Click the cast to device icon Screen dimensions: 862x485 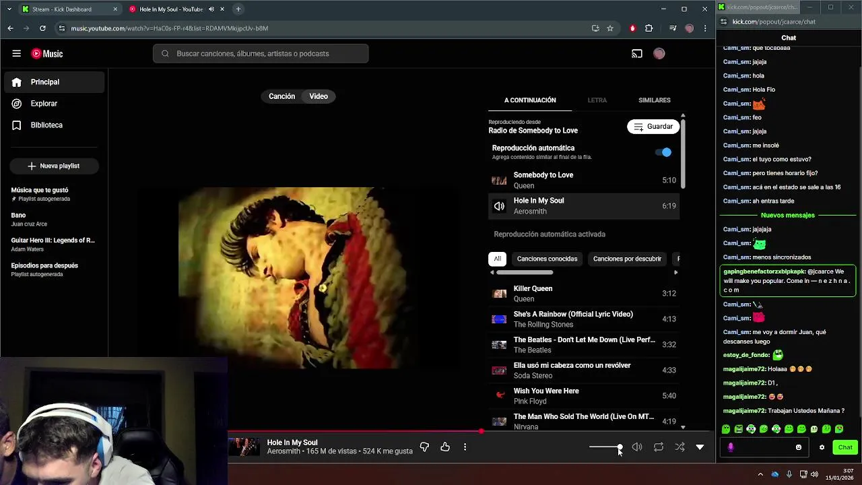coord(636,54)
